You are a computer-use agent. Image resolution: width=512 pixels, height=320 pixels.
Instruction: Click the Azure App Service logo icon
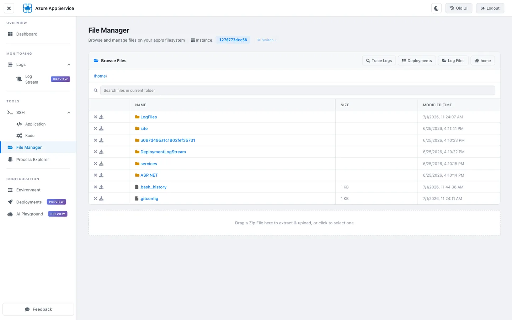(x=27, y=8)
